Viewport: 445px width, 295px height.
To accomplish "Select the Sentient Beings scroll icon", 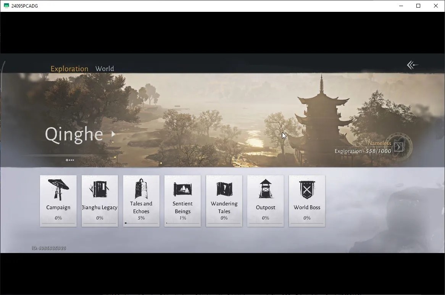I will [x=182, y=189].
